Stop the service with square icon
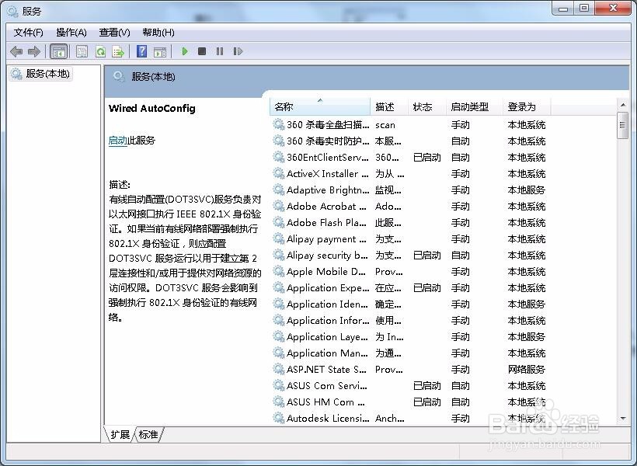637x466 pixels. click(202, 51)
